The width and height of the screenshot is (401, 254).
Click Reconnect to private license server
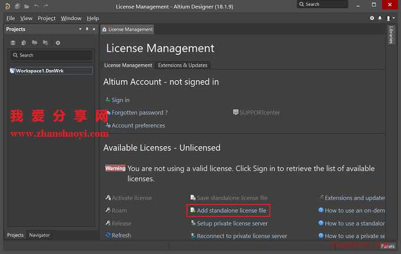pyautogui.click(x=242, y=236)
